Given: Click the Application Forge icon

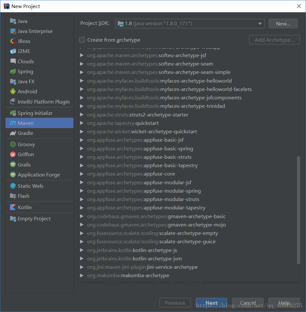Looking at the screenshot, I should tap(13, 175).
